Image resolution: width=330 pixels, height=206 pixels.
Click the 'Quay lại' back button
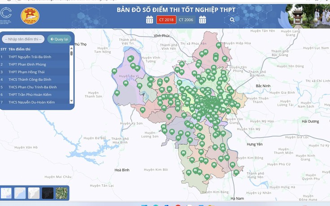pyautogui.click(x=59, y=39)
